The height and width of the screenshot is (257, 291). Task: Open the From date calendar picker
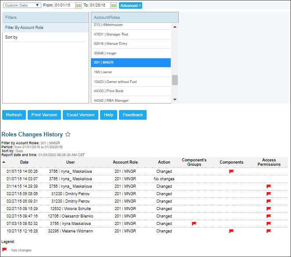[x=79, y=6]
